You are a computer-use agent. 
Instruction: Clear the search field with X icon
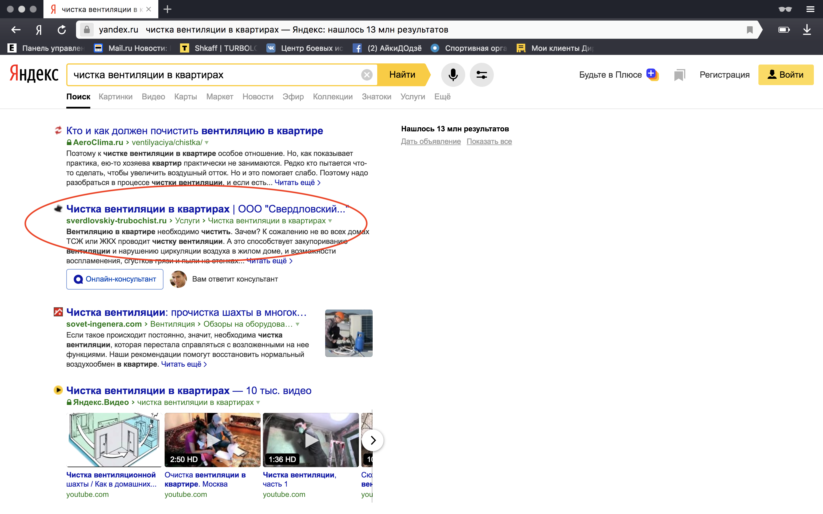click(367, 75)
